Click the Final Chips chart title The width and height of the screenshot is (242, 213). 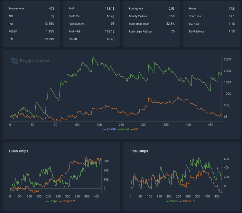click(x=139, y=151)
